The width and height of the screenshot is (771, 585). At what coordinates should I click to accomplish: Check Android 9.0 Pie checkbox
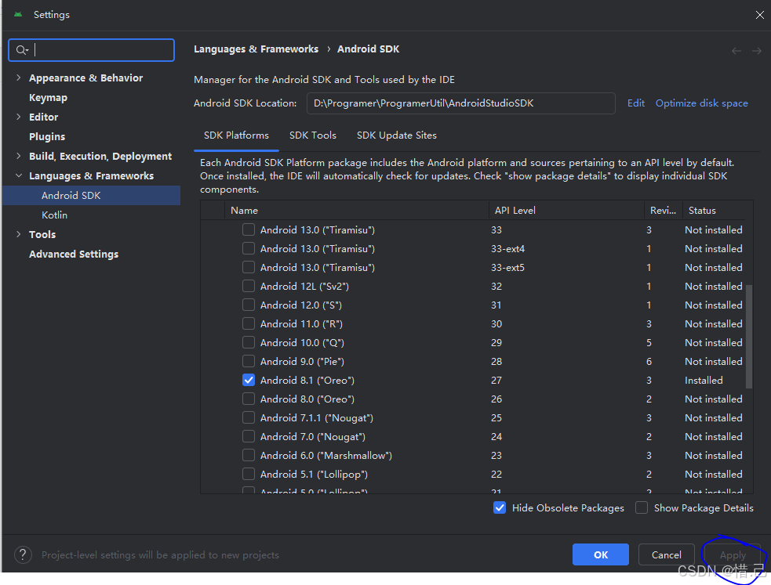pyautogui.click(x=249, y=362)
